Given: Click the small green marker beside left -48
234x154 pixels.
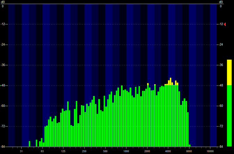Looking at the screenshot, I should point(0,86).
